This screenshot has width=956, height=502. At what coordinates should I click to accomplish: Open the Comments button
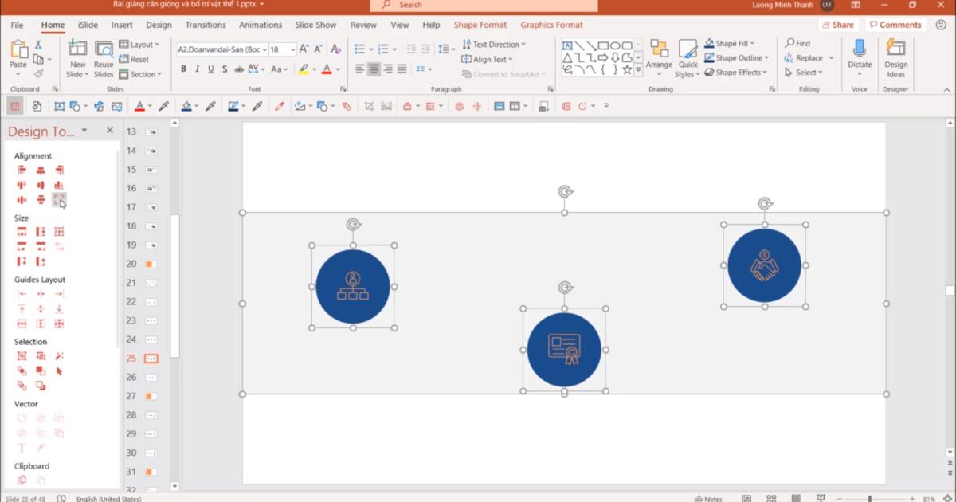(895, 25)
